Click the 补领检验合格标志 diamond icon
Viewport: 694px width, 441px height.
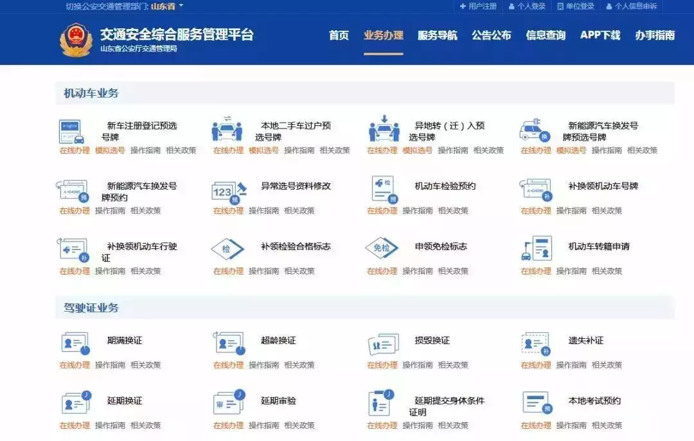pyautogui.click(x=227, y=249)
